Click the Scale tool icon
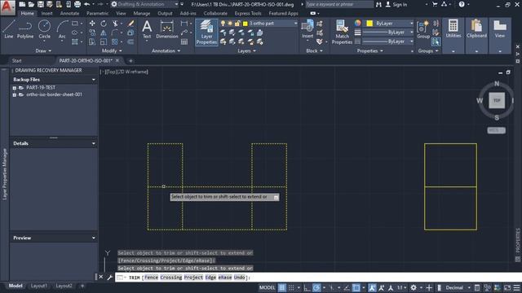The width and height of the screenshot is (522, 293). [x=104, y=42]
